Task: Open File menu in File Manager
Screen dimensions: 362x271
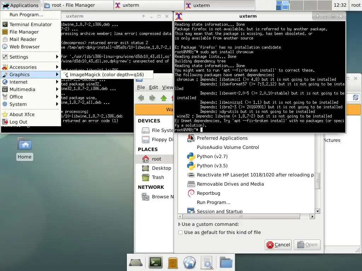Action: [x=141, y=87]
